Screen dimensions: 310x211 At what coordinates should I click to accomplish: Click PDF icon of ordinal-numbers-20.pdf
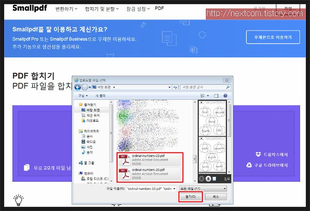coord(124,174)
